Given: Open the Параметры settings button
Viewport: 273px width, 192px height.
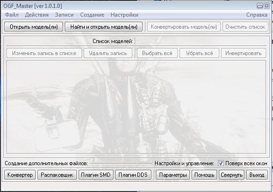Looking at the screenshot, I should click(x=173, y=175).
